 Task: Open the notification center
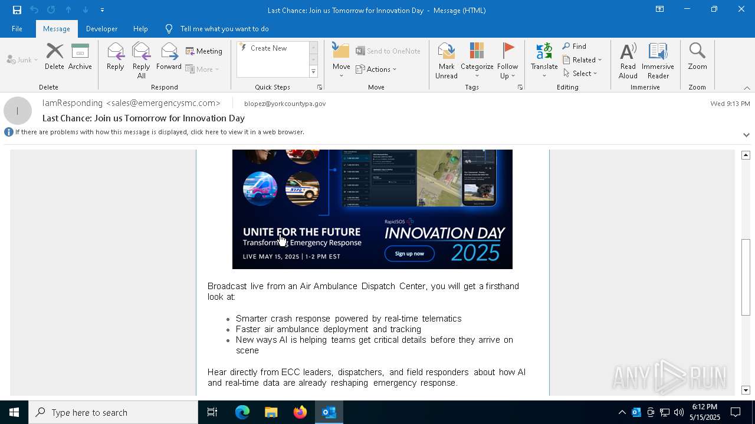(x=736, y=412)
